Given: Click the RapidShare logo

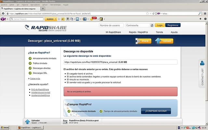Looking at the screenshot, I should pos(46,28).
